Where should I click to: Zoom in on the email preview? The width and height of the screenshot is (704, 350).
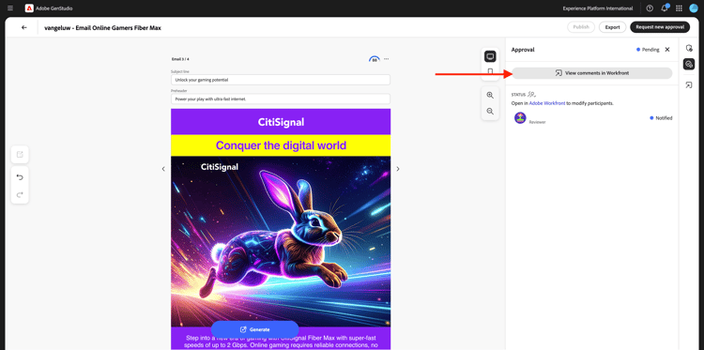click(x=490, y=95)
